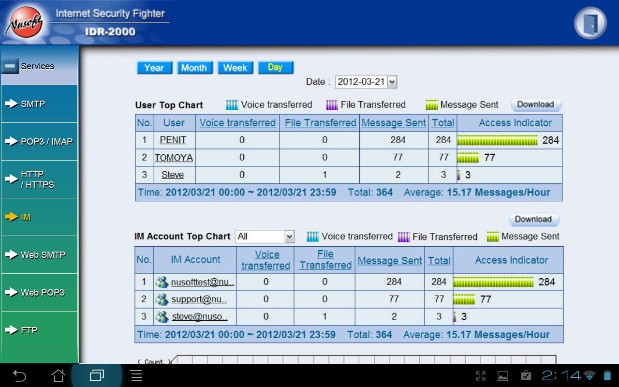Click PENIT's access indicator bar
The image size is (619, 387).
(497, 140)
